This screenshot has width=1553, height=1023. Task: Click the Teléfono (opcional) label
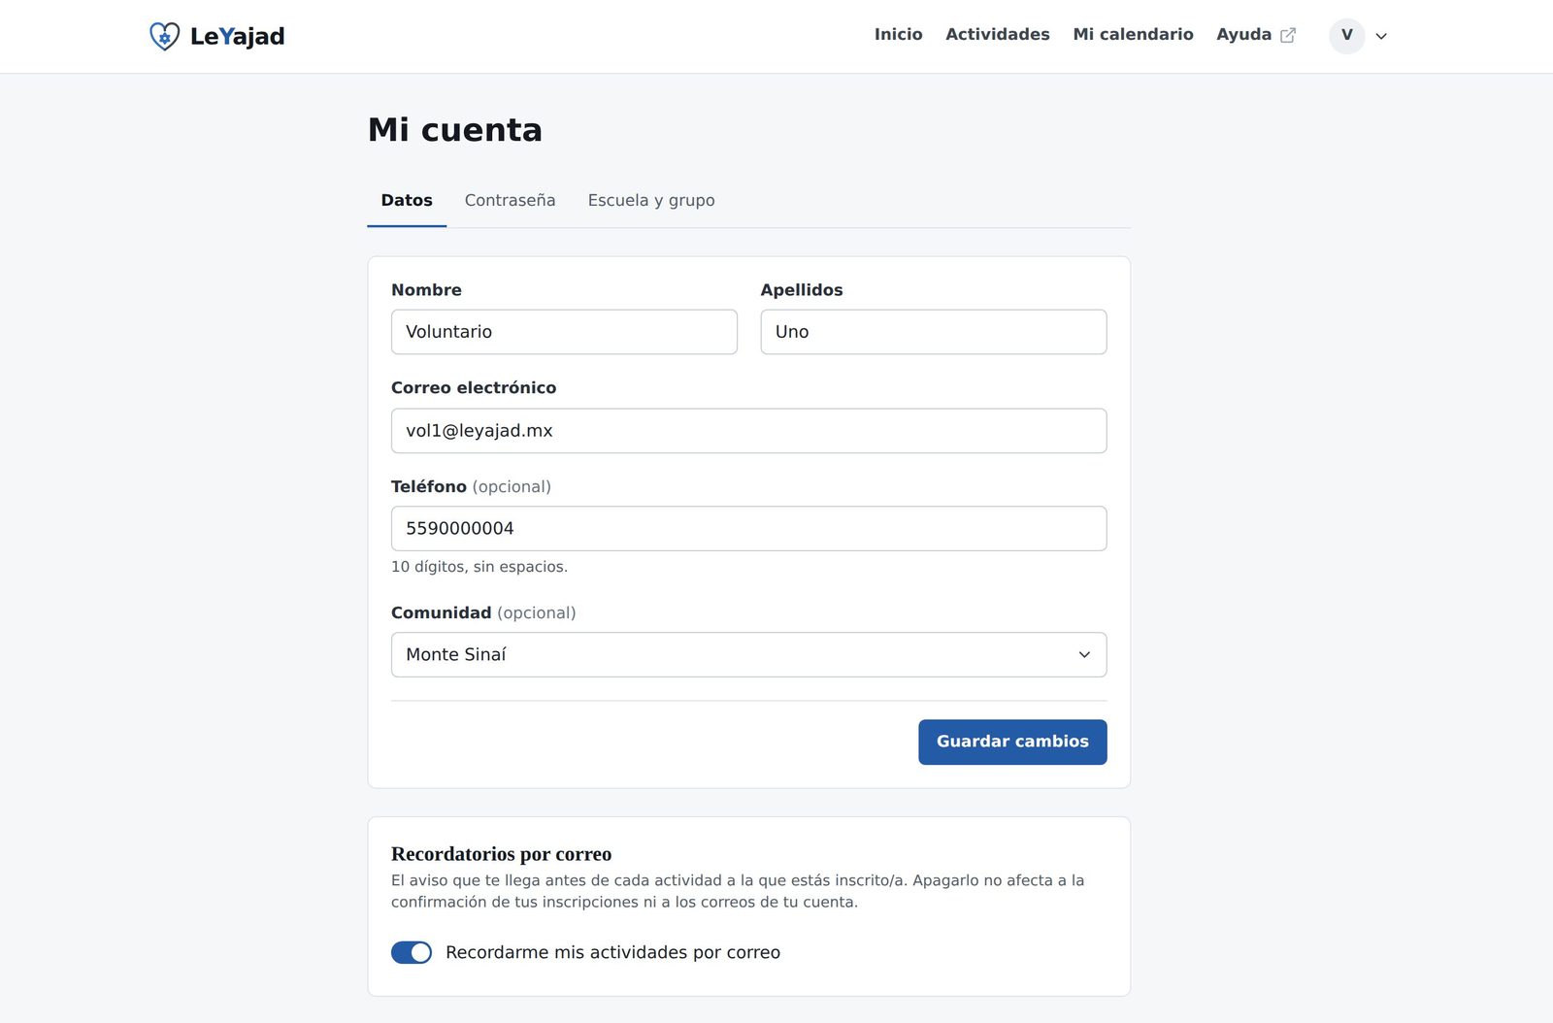[471, 486]
